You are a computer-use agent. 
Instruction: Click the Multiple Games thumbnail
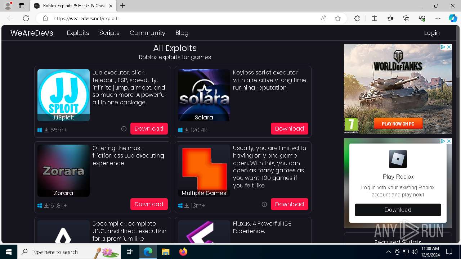[x=204, y=171]
